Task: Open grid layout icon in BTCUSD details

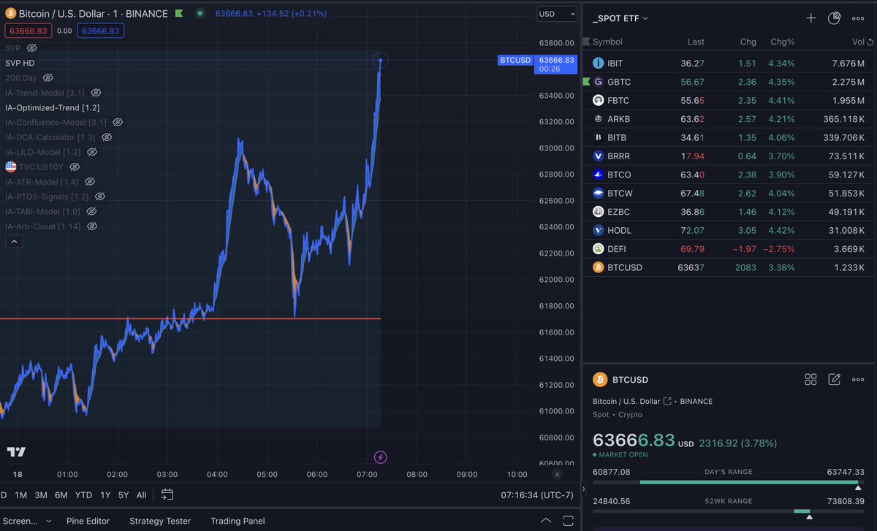Action: (x=810, y=379)
